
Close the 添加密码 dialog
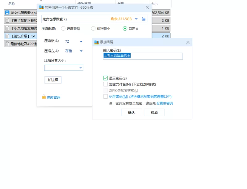click(188, 42)
